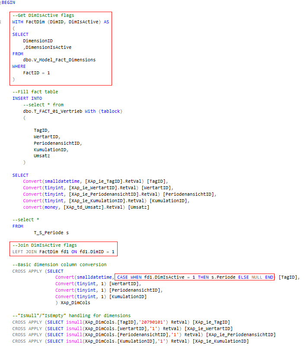Click Umsatz in the insert column list
This screenshot has width=307, height=350.
pyautogui.click(x=42, y=156)
